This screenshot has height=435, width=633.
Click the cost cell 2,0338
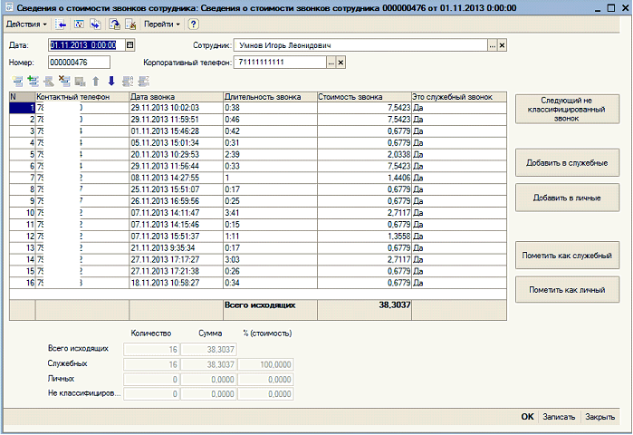tap(364, 155)
